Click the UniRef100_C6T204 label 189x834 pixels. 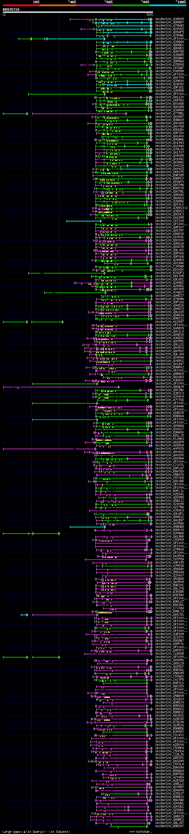170,221
